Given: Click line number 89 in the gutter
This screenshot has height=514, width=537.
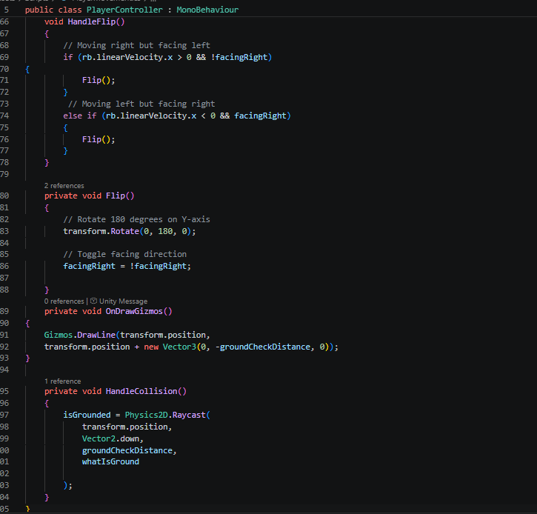Looking at the screenshot, I should [x=4, y=311].
